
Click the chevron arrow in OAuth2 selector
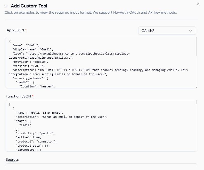tap(191, 31)
